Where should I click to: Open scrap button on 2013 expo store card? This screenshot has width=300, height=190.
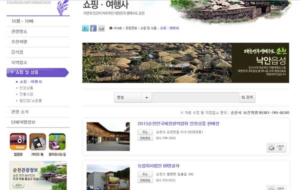tap(276, 147)
